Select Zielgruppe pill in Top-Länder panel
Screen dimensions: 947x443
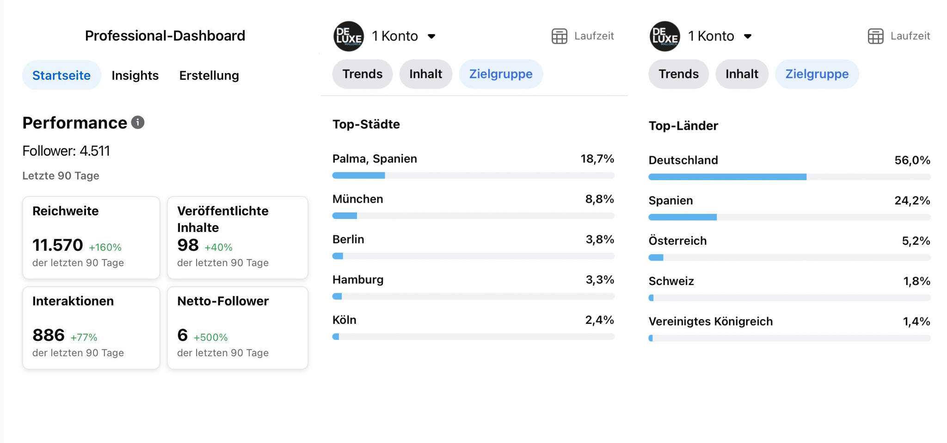[817, 74]
